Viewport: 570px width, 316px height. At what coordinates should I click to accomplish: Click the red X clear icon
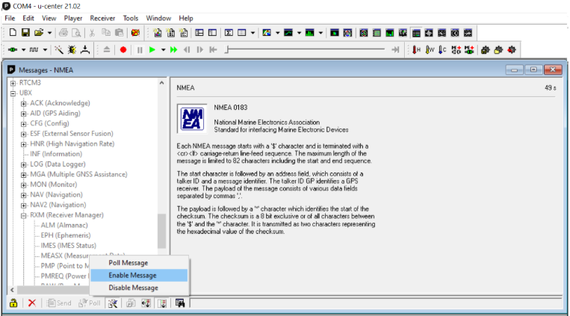point(32,303)
